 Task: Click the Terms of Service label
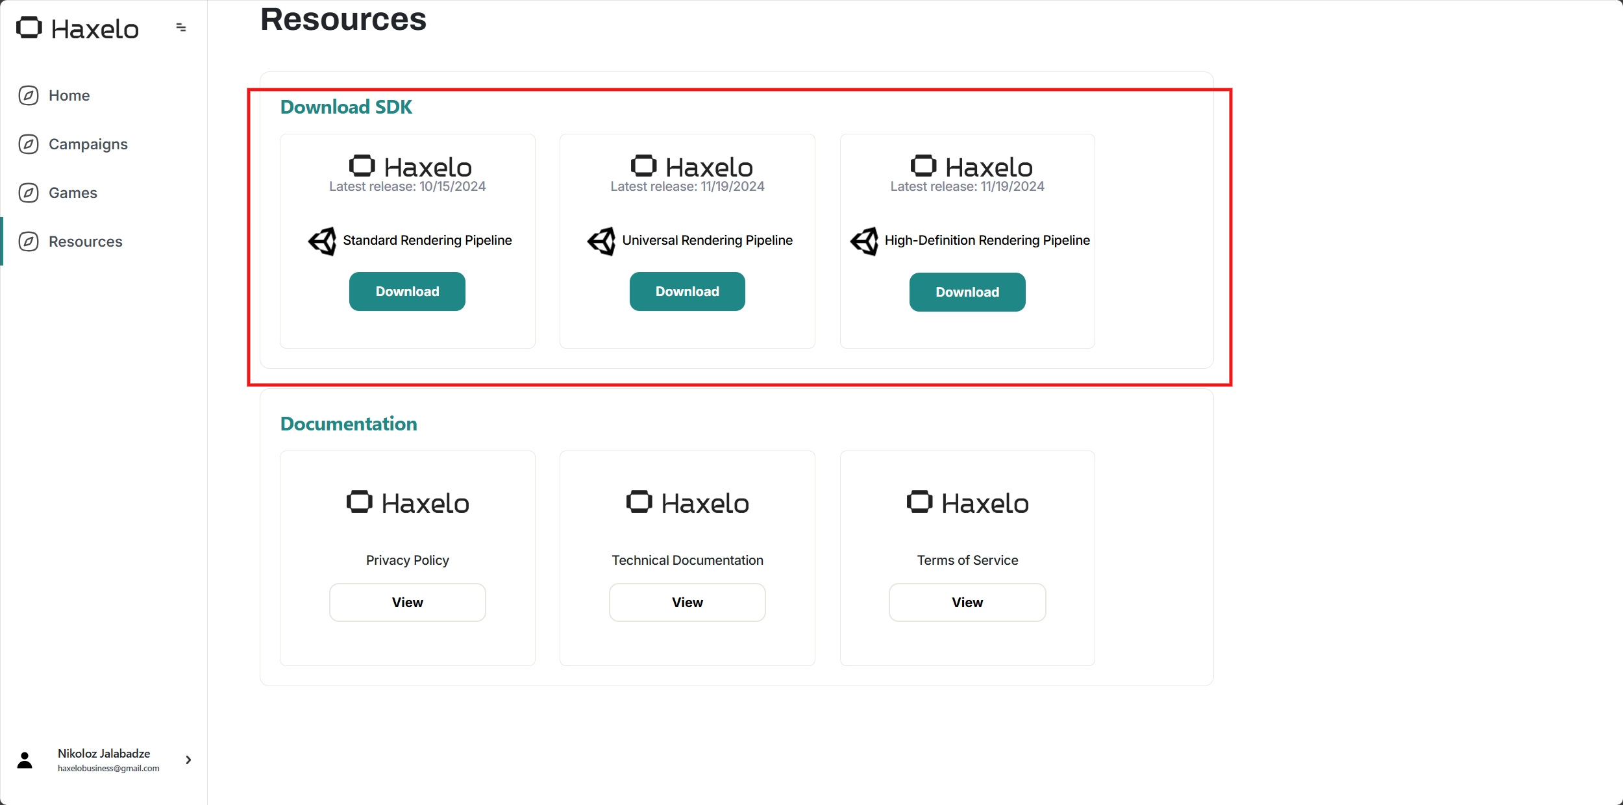pyautogui.click(x=967, y=560)
